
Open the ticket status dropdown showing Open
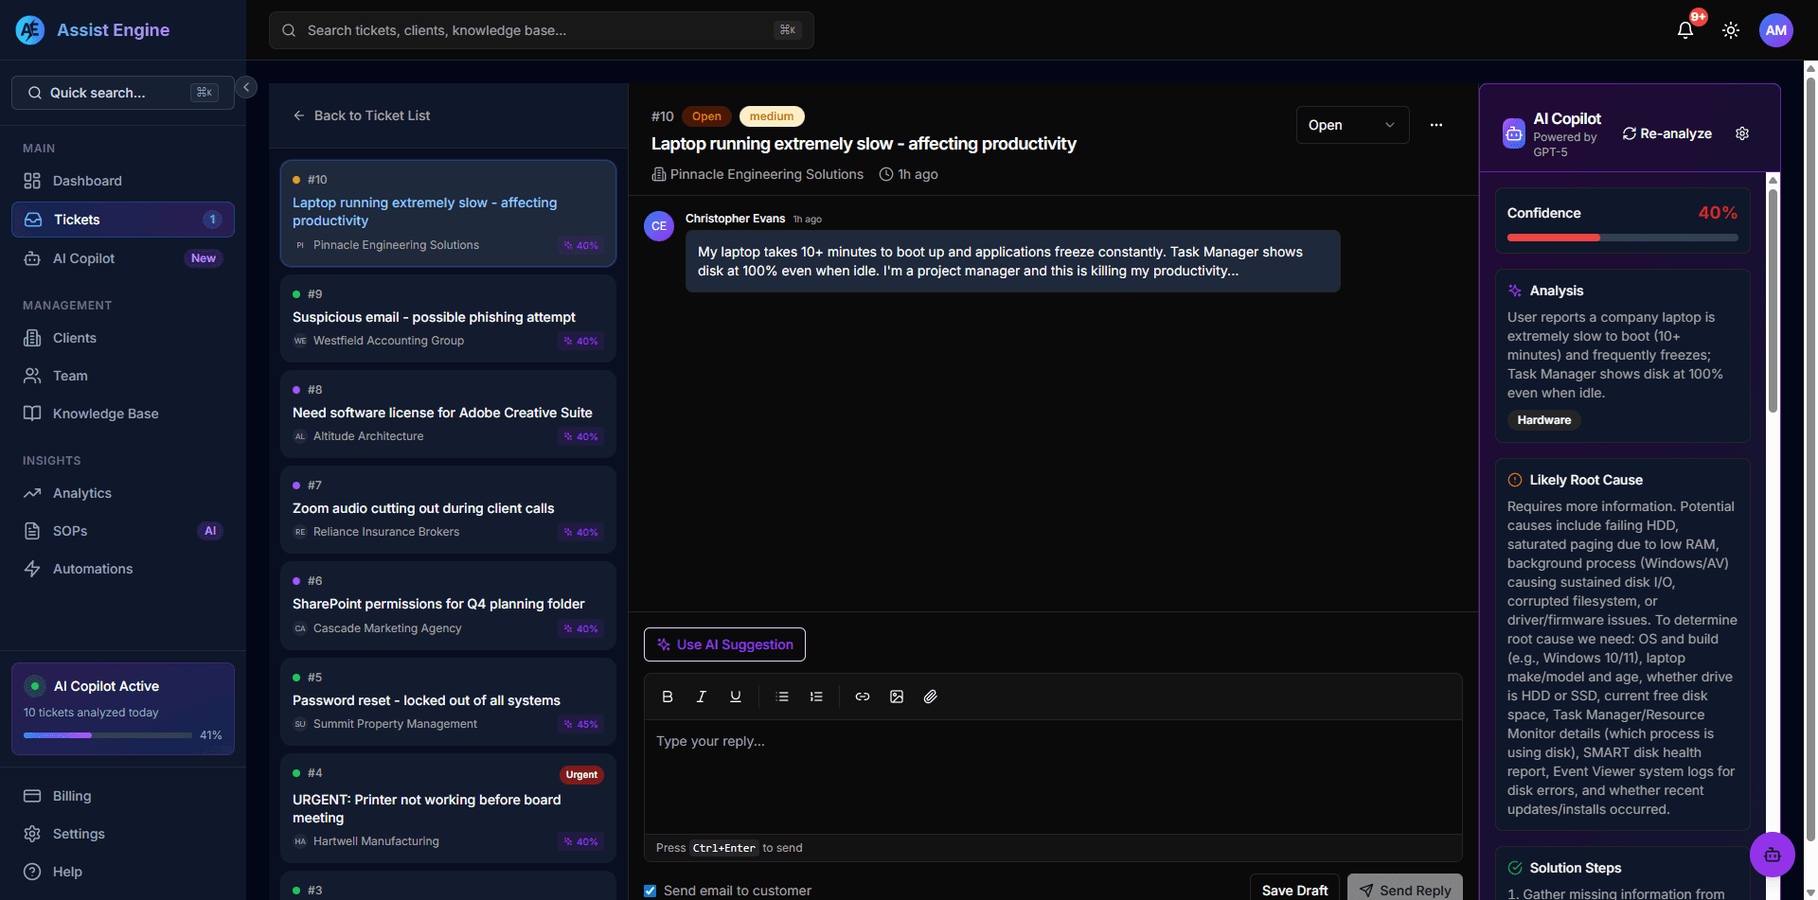(1352, 124)
